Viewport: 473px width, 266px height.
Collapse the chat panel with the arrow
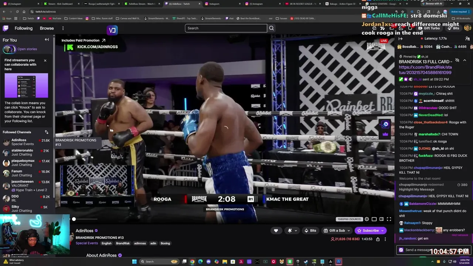[401, 38]
